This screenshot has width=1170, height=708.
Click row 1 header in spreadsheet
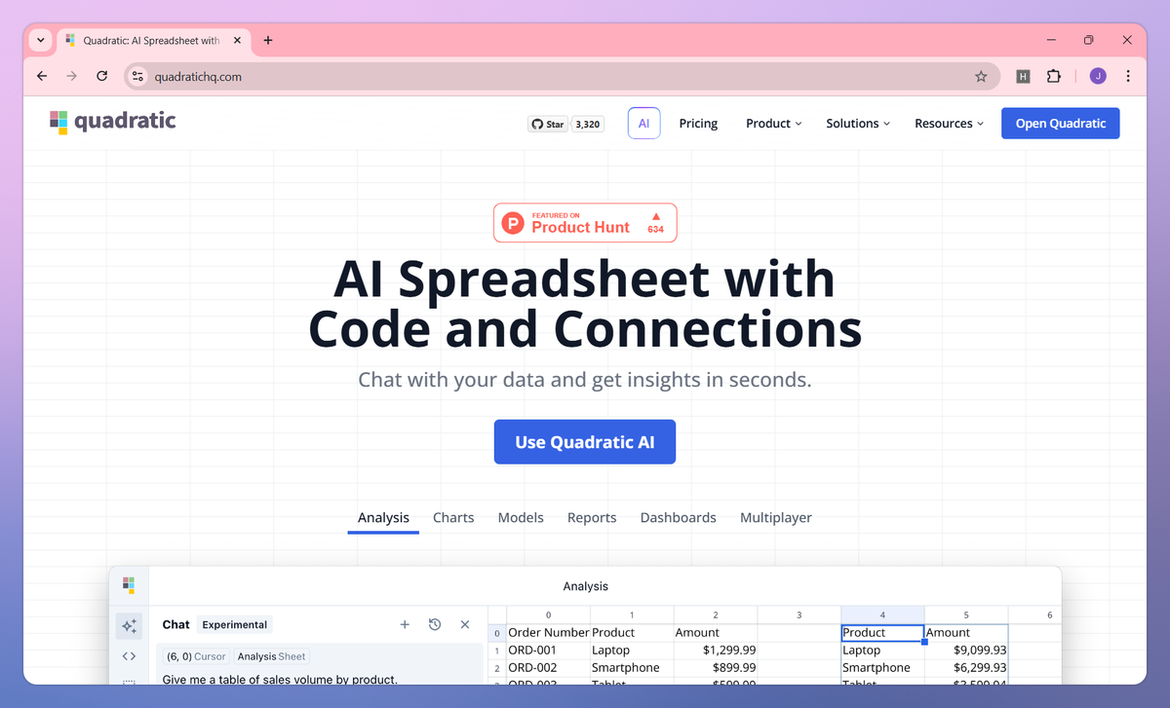pyautogui.click(x=497, y=651)
